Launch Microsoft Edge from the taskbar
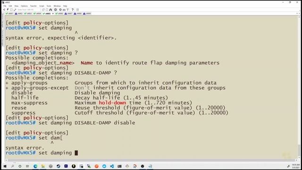The image size is (302, 170). point(35,166)
